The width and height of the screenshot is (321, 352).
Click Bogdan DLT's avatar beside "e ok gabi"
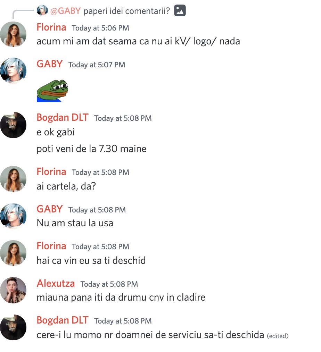(13, 125)
